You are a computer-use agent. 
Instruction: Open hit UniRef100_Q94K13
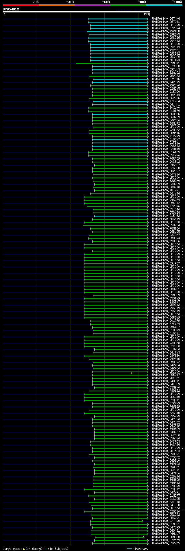pos(166,41)
